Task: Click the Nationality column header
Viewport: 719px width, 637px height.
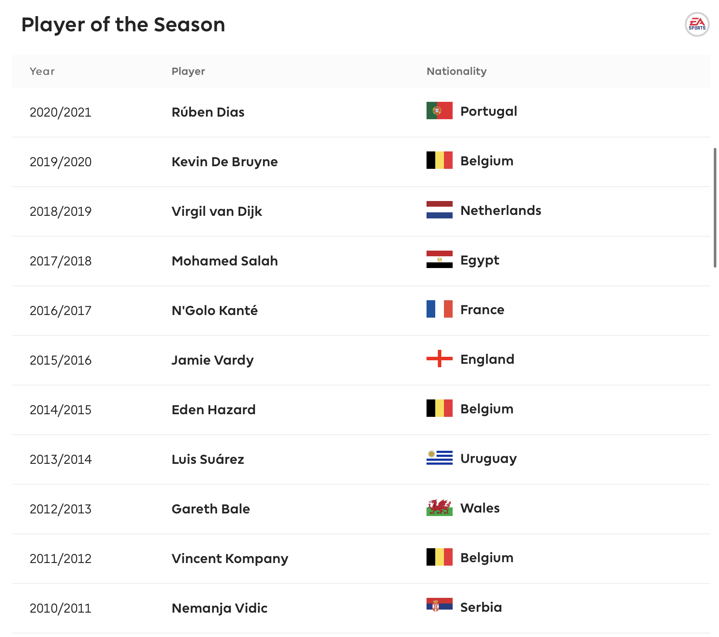Action: 457,71
